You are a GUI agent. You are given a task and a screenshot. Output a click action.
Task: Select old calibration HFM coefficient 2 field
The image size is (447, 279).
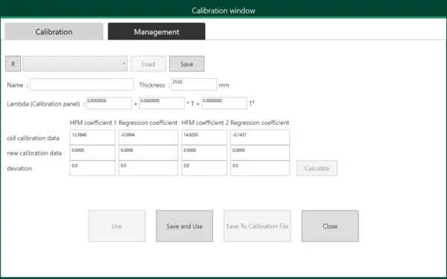pyautogui.click(x=204, y=138)
